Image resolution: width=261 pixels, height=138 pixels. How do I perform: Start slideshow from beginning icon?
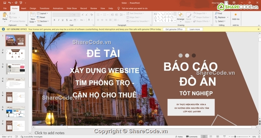click(21, 3)
